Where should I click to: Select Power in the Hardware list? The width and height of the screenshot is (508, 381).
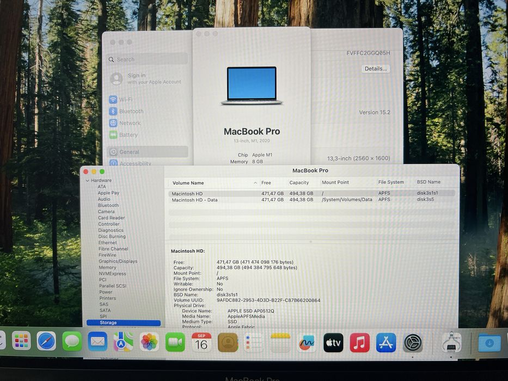(x=106, y=292)
